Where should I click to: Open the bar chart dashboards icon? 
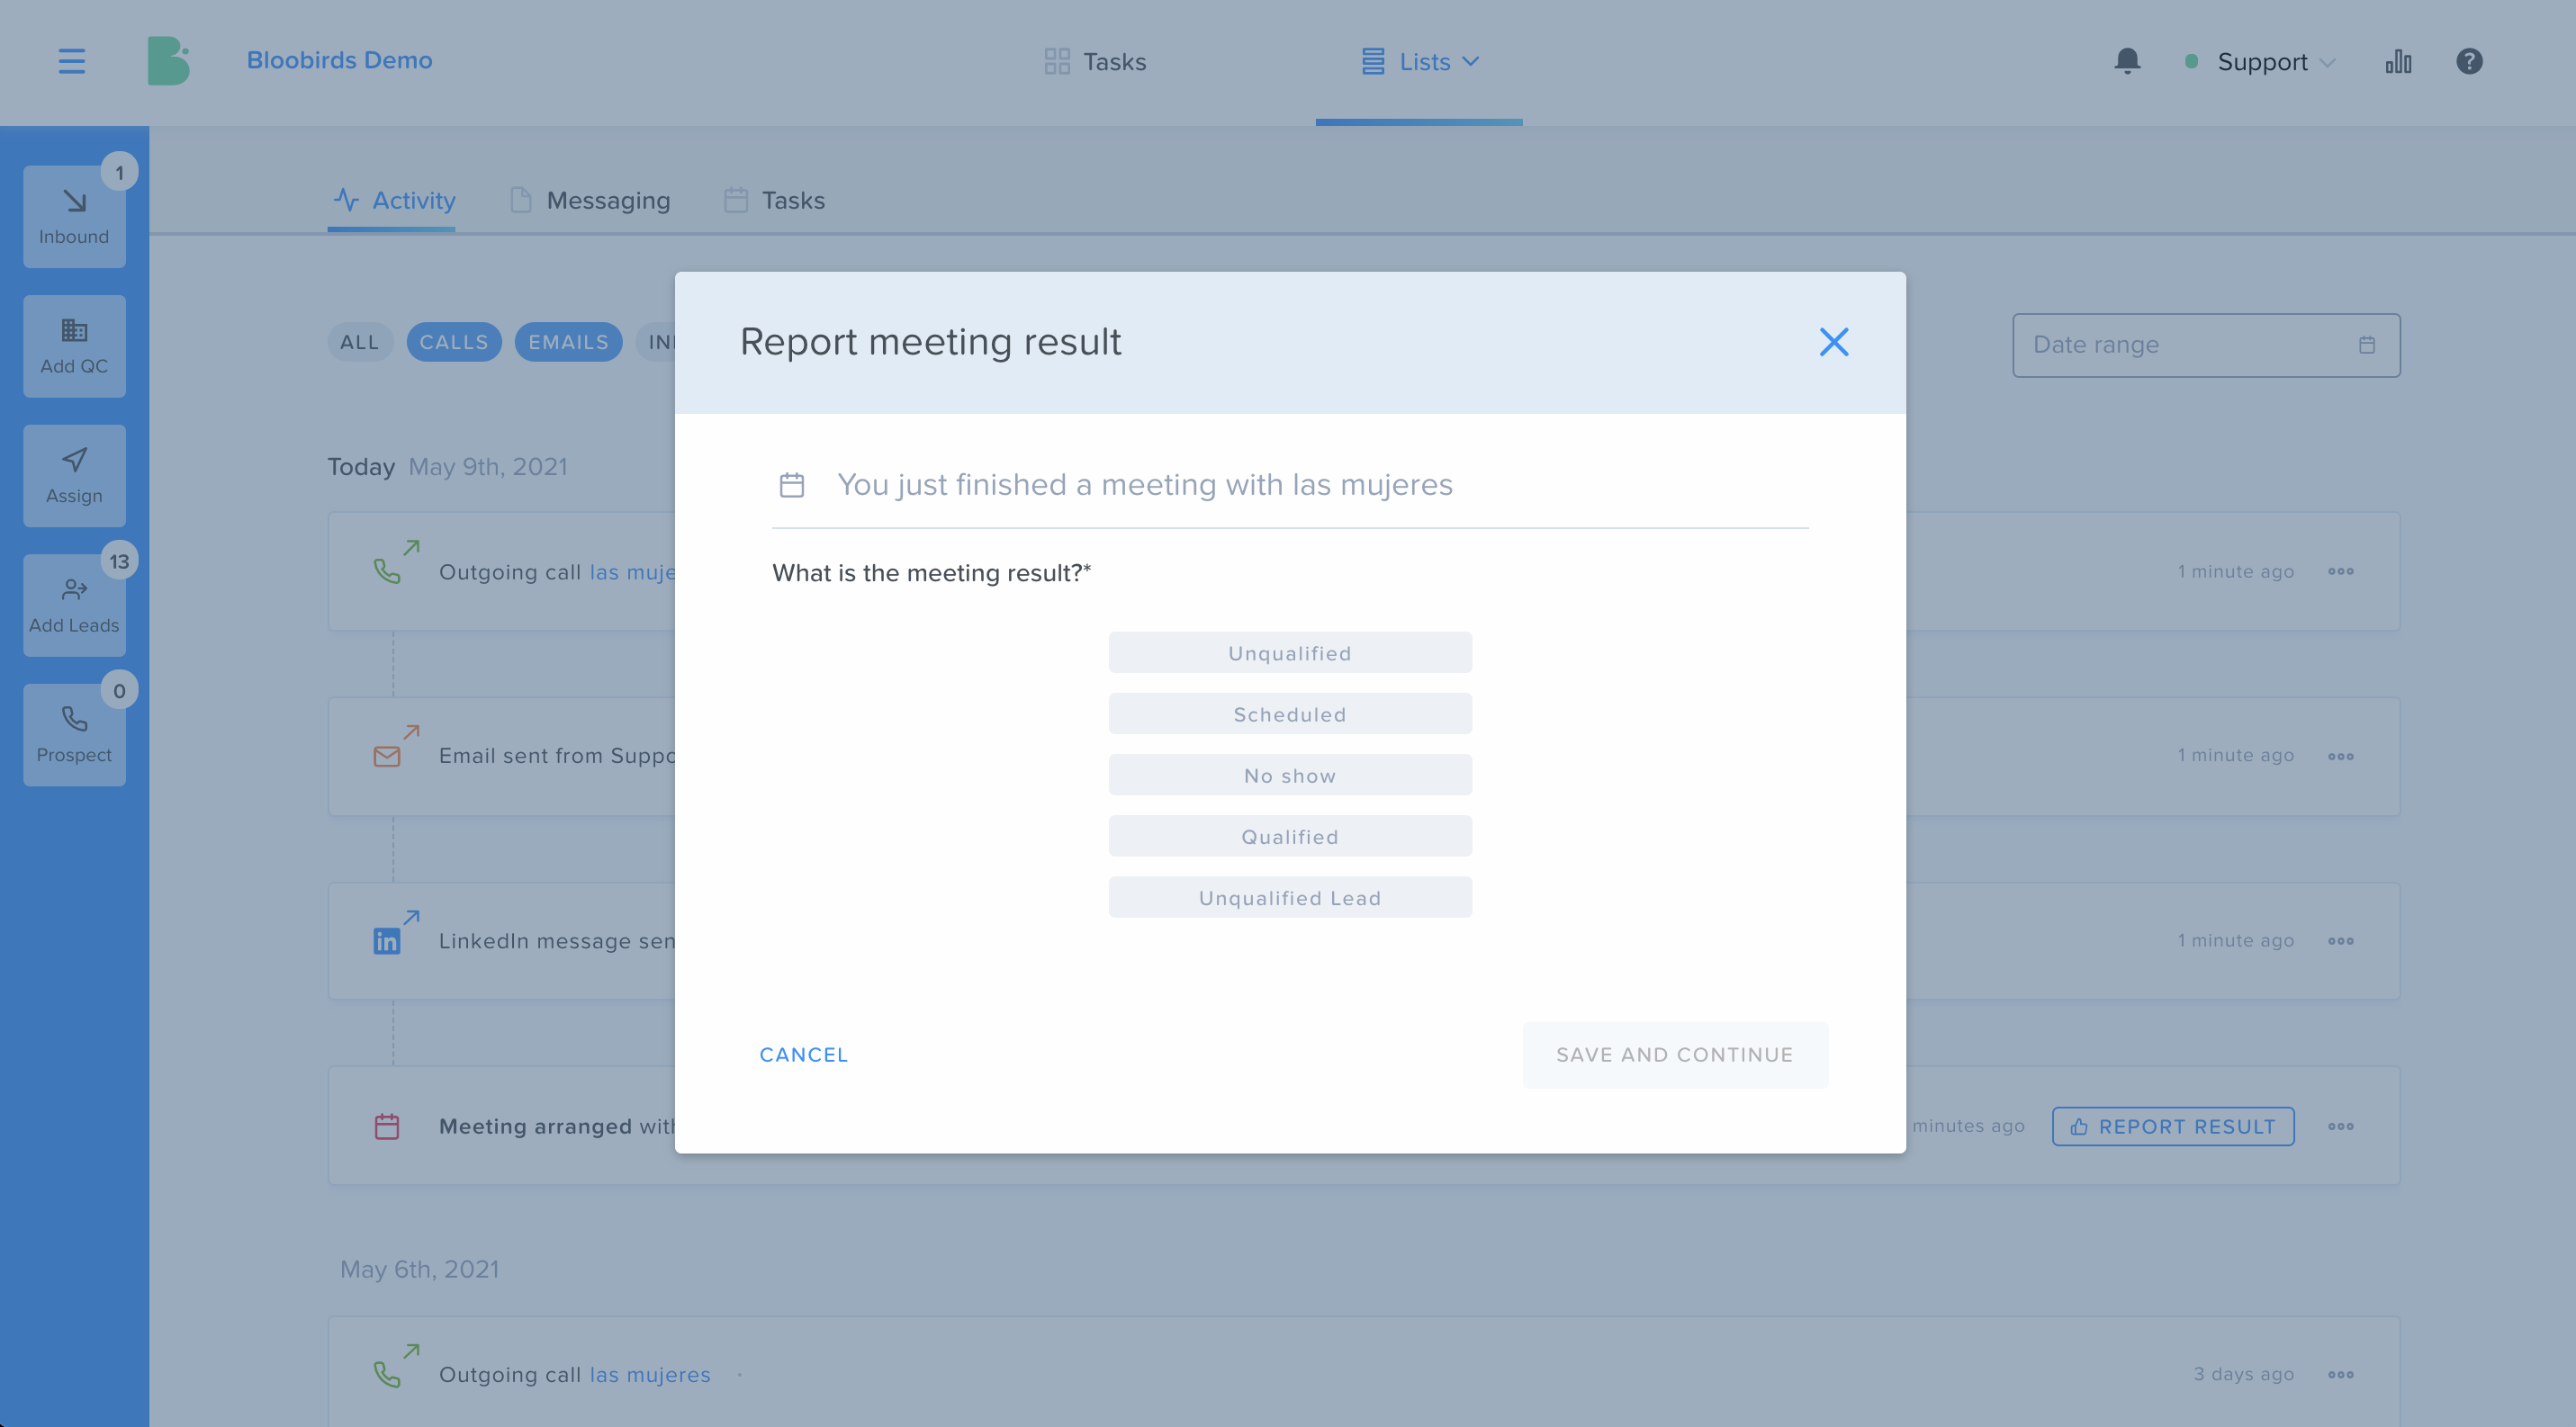[2398, 62]
